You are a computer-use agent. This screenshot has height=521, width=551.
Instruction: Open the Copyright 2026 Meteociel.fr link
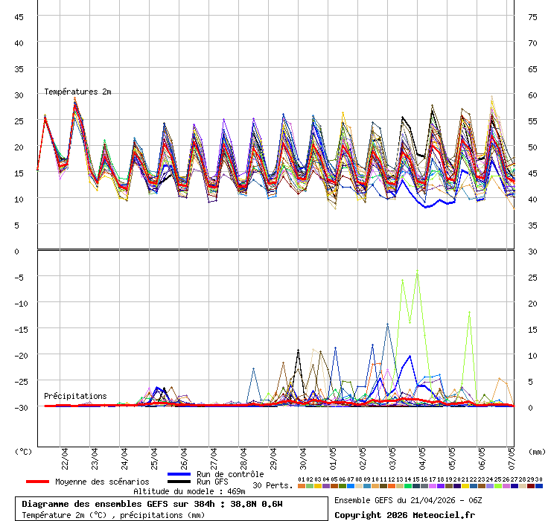(x=404, y=514)
